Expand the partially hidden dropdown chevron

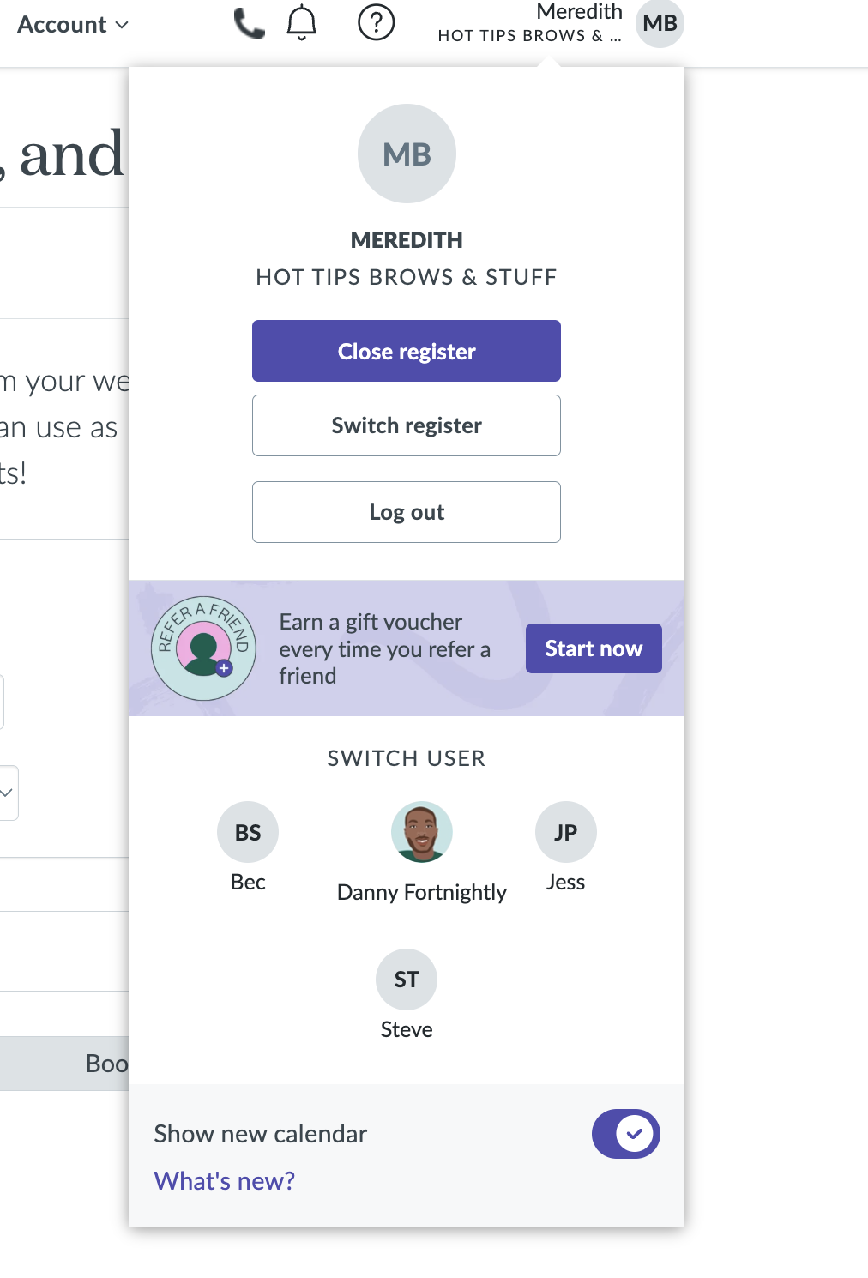pos(7,793)
